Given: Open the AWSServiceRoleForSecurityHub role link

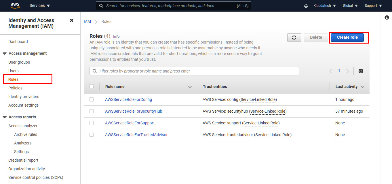Looking at the screenshot, I should [134, 111].
